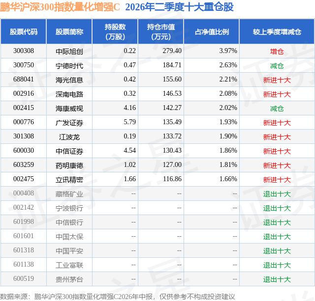Click the 股票代码 column header

tap(24, 31)
